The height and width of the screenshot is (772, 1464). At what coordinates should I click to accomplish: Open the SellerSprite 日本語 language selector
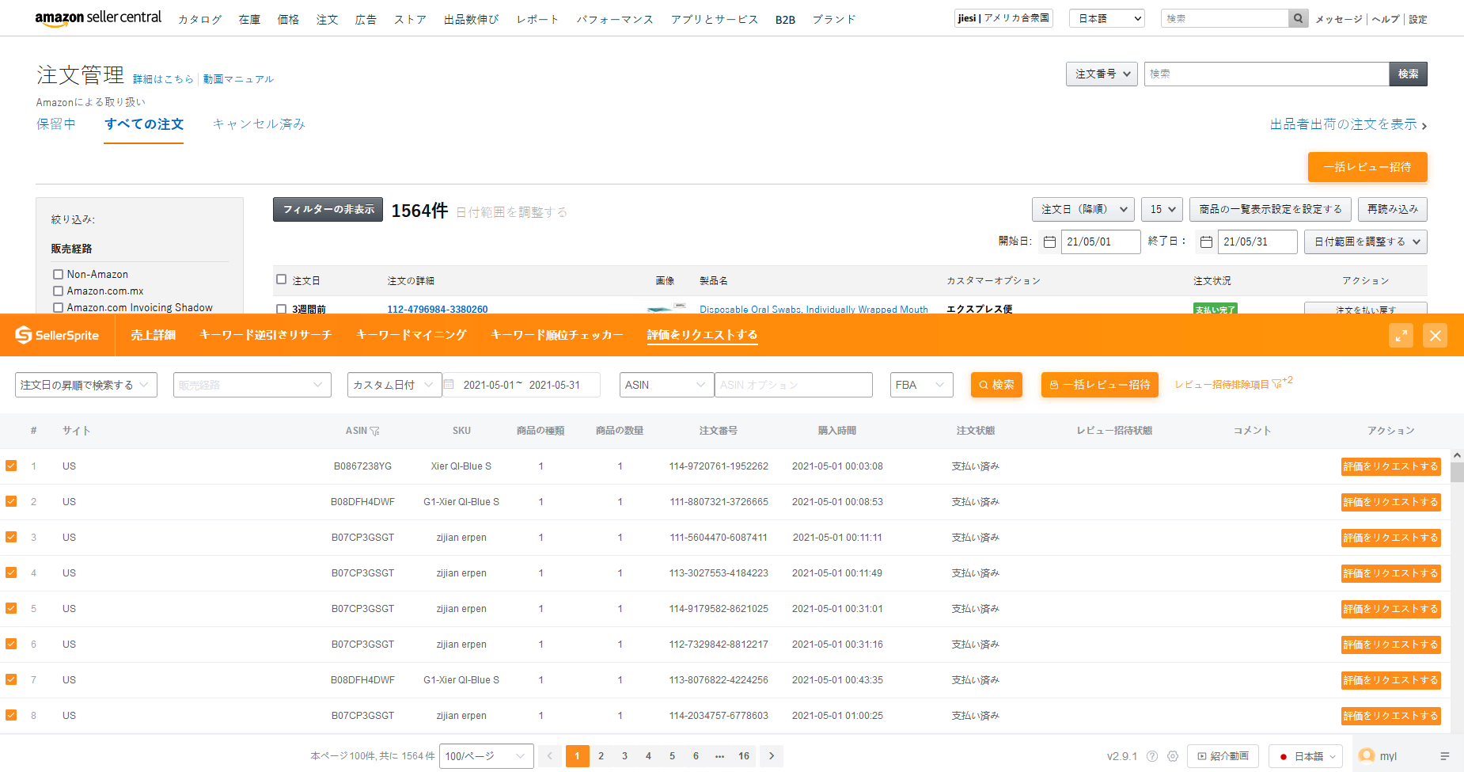click(1306, 756)
